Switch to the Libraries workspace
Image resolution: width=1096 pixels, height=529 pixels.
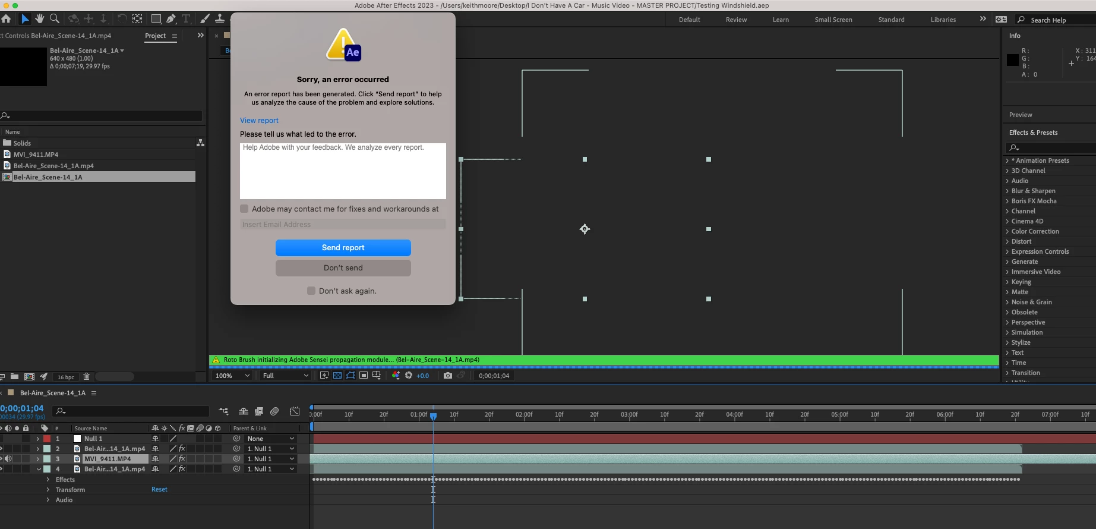pyautogui.click(x=943, y=20)
